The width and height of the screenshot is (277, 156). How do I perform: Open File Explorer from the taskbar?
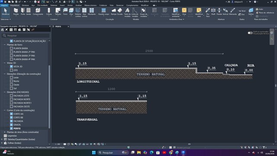click(x=139, y=153)
